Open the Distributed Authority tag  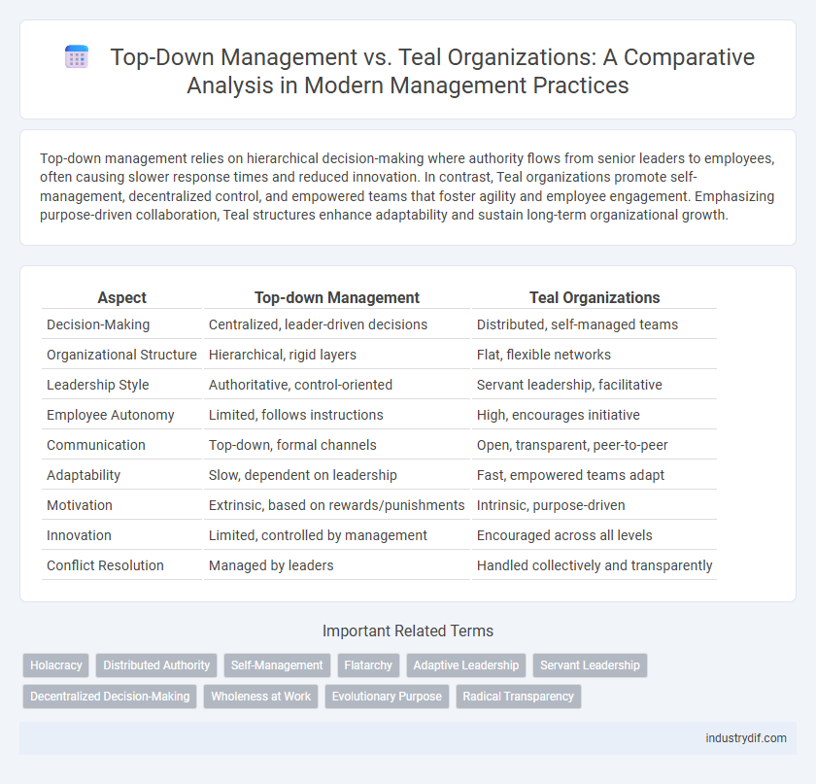pyautogui.click(x=156, y=665)
